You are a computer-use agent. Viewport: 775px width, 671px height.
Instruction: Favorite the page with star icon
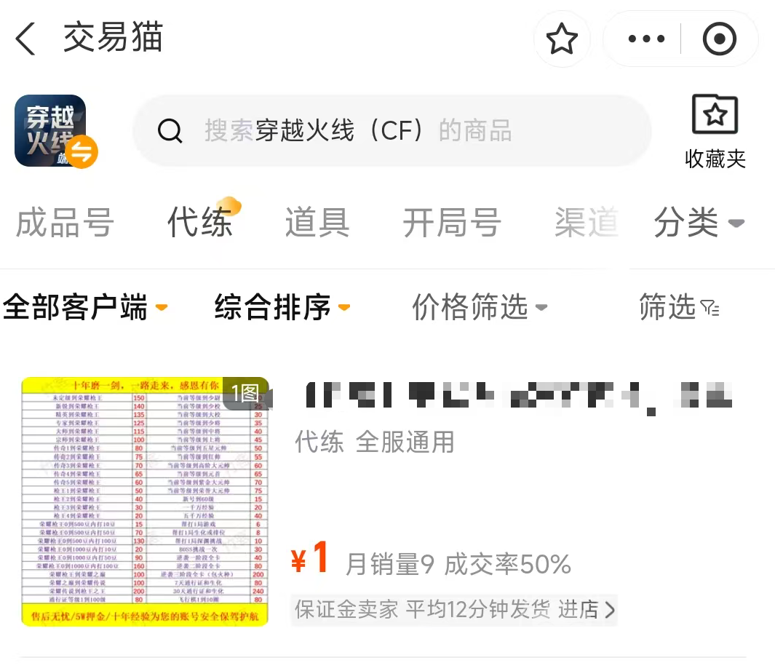point(562,39)
